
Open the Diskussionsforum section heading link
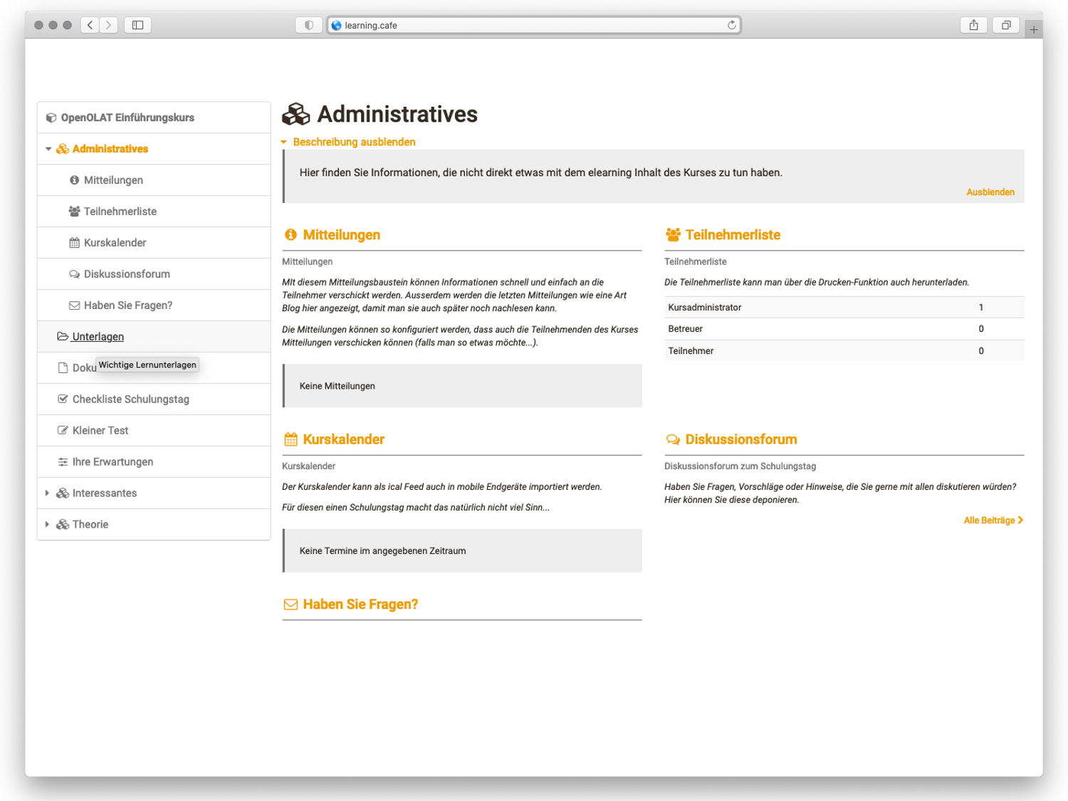tap(741, 439)
